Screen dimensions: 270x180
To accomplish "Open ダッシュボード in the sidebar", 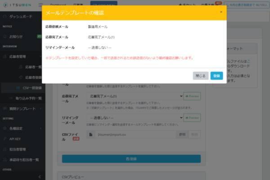I will [21, 17].
